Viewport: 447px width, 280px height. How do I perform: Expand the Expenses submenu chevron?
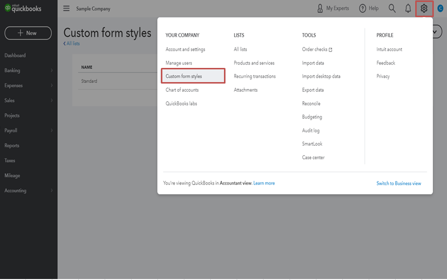tap(52, 86)
